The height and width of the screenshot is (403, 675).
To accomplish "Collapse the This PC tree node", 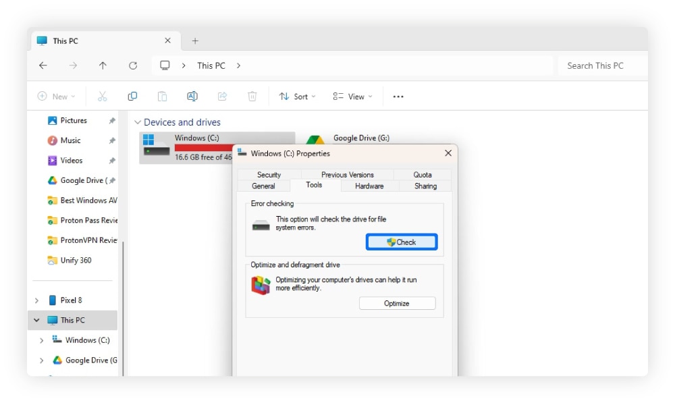I will pos(36,320).
